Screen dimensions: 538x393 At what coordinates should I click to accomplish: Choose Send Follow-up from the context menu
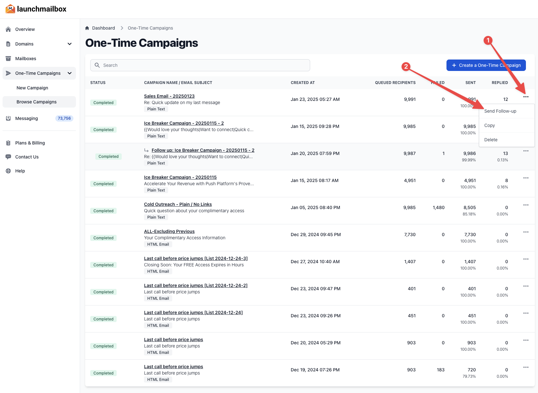coord(500,111)
